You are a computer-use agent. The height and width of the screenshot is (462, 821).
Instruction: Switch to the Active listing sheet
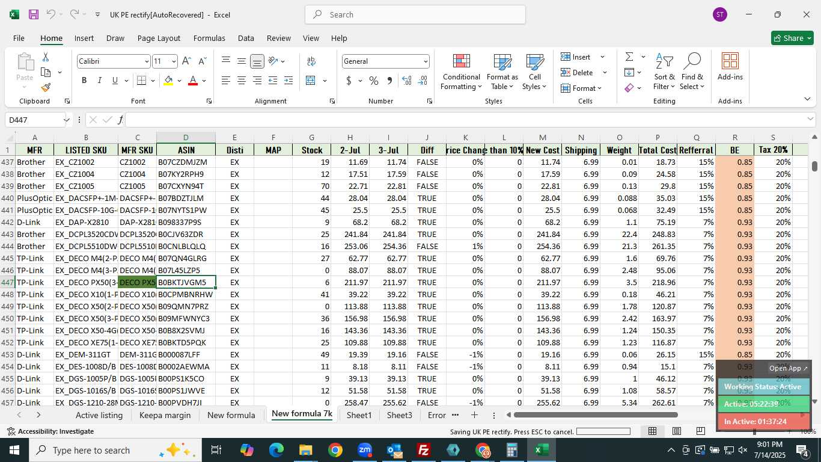(99, 415)
